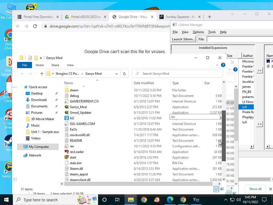Refresh the Garrys Mod folder view
This screenshot has width=273, height=205.
tap(124, 74)
